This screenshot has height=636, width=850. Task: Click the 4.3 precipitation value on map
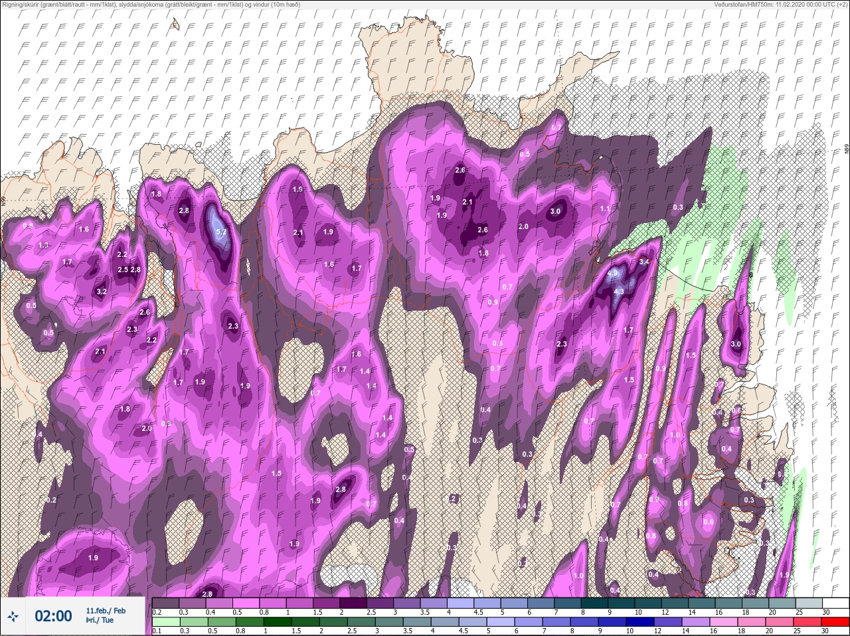click(619, 291)
